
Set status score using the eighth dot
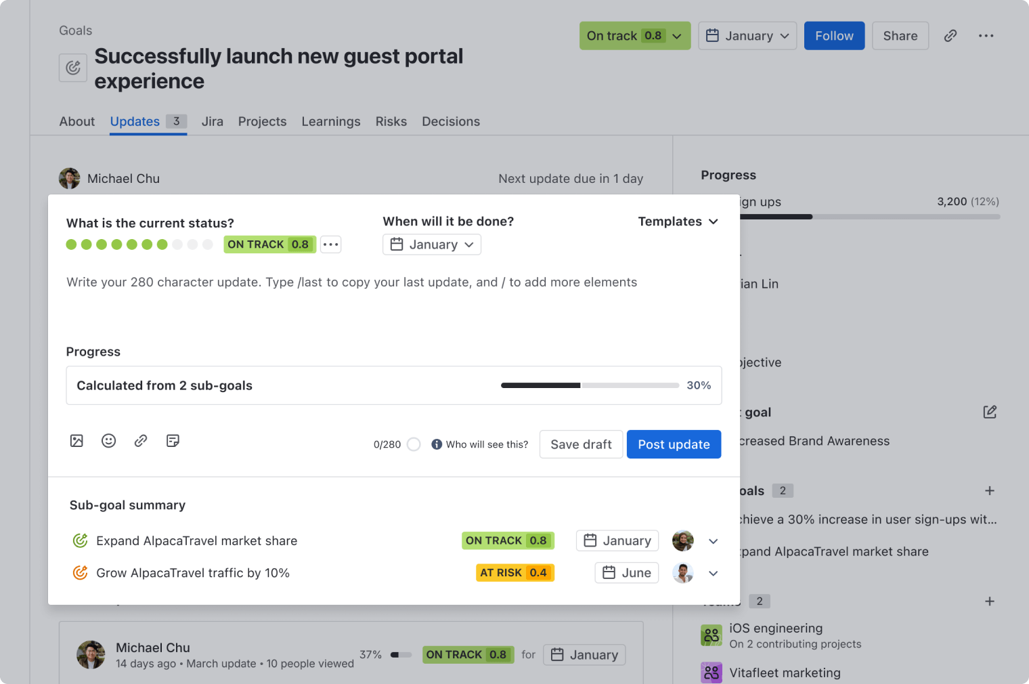[177, 244]
